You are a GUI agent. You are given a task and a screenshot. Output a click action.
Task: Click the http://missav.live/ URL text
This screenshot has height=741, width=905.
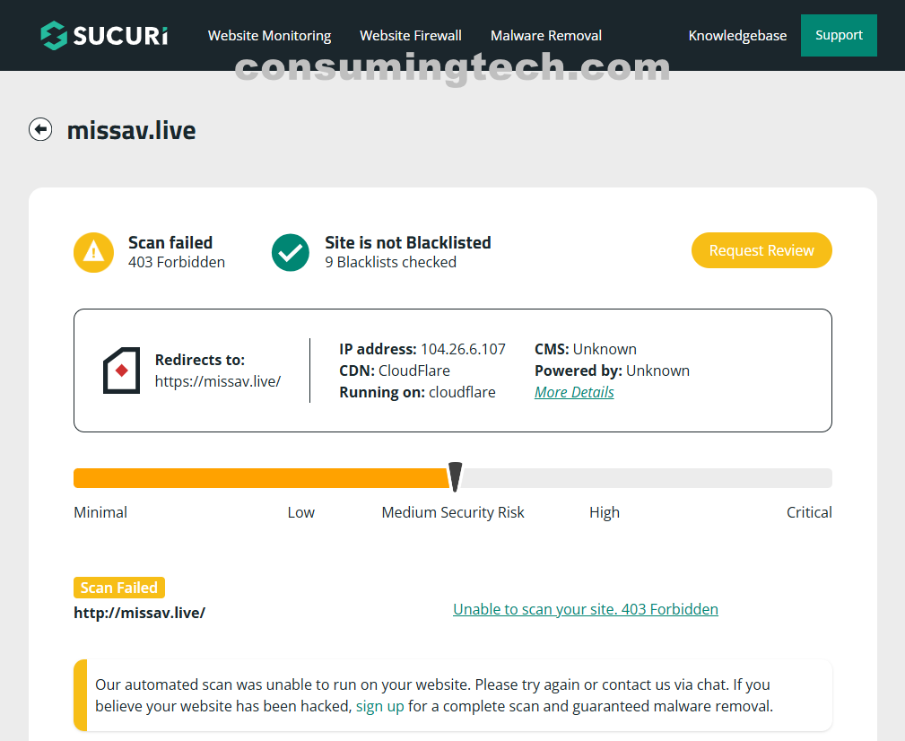coord(139,613)
